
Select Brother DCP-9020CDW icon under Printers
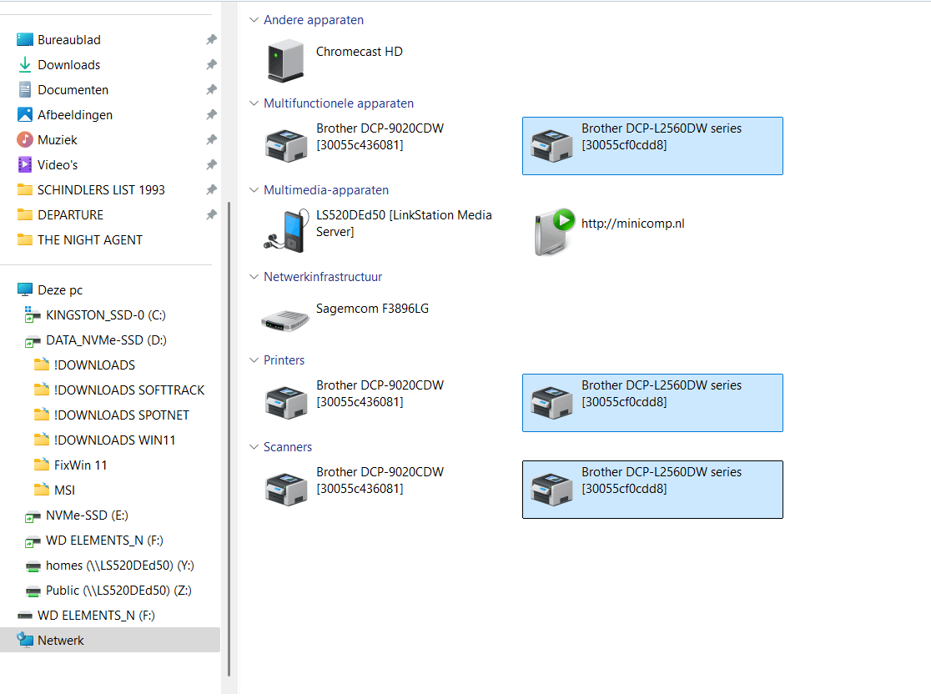[x=286, y=402]
